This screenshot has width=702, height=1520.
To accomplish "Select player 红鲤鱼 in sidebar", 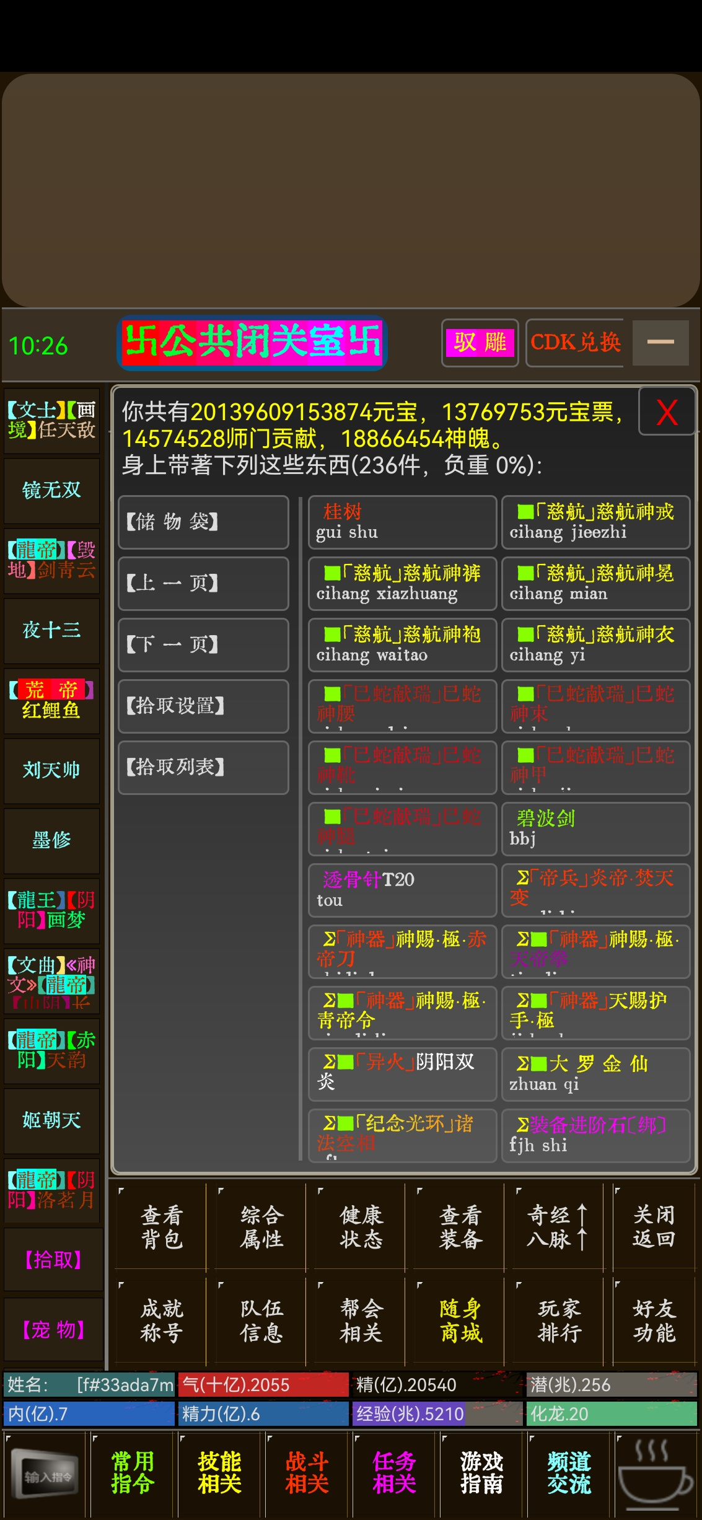I will point(52,700).
